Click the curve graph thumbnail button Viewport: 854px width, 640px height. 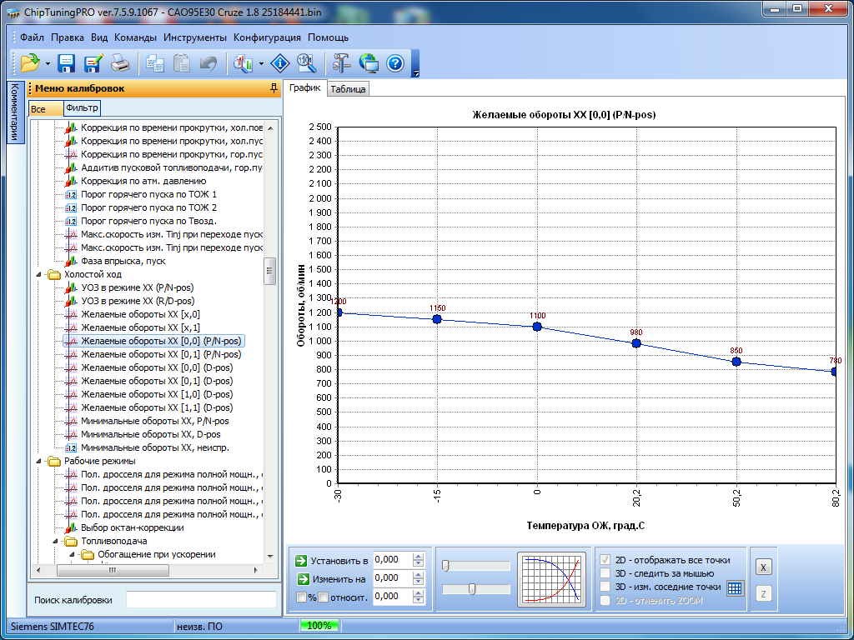[552, 577]
